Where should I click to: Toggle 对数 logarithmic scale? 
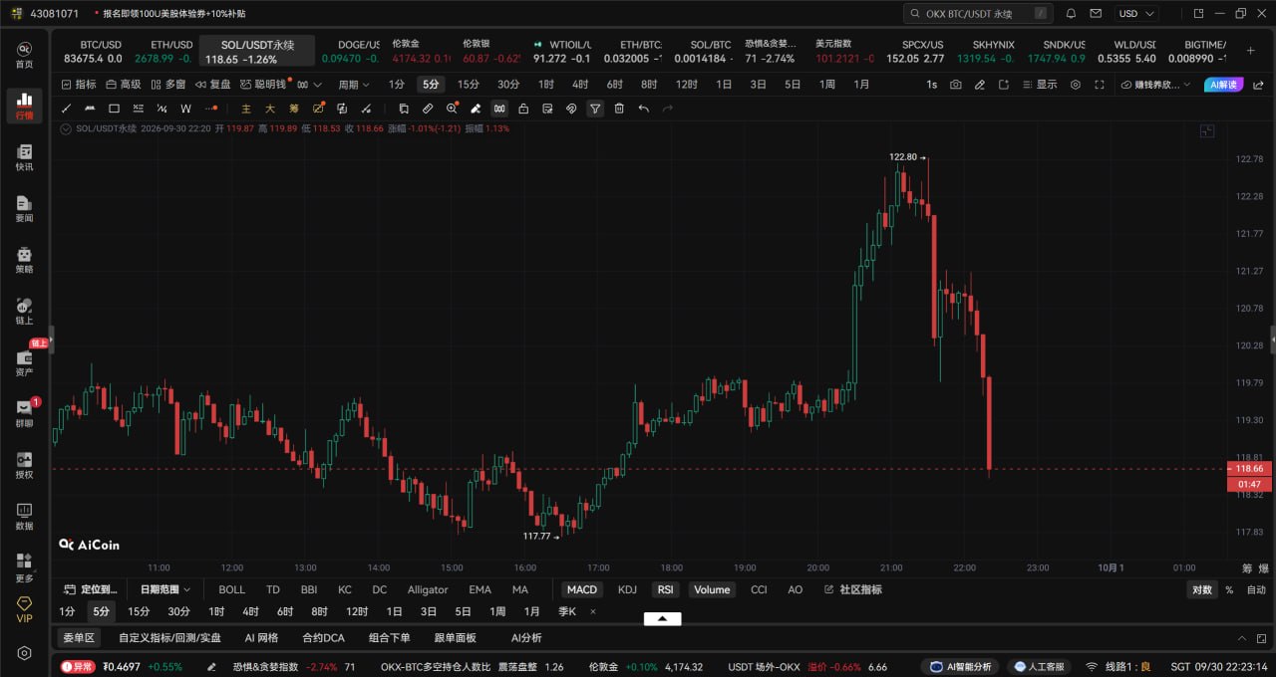coord(1202,589)
